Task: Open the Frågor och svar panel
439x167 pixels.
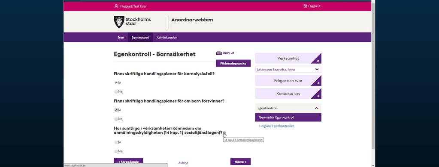Action: (288, 81)
